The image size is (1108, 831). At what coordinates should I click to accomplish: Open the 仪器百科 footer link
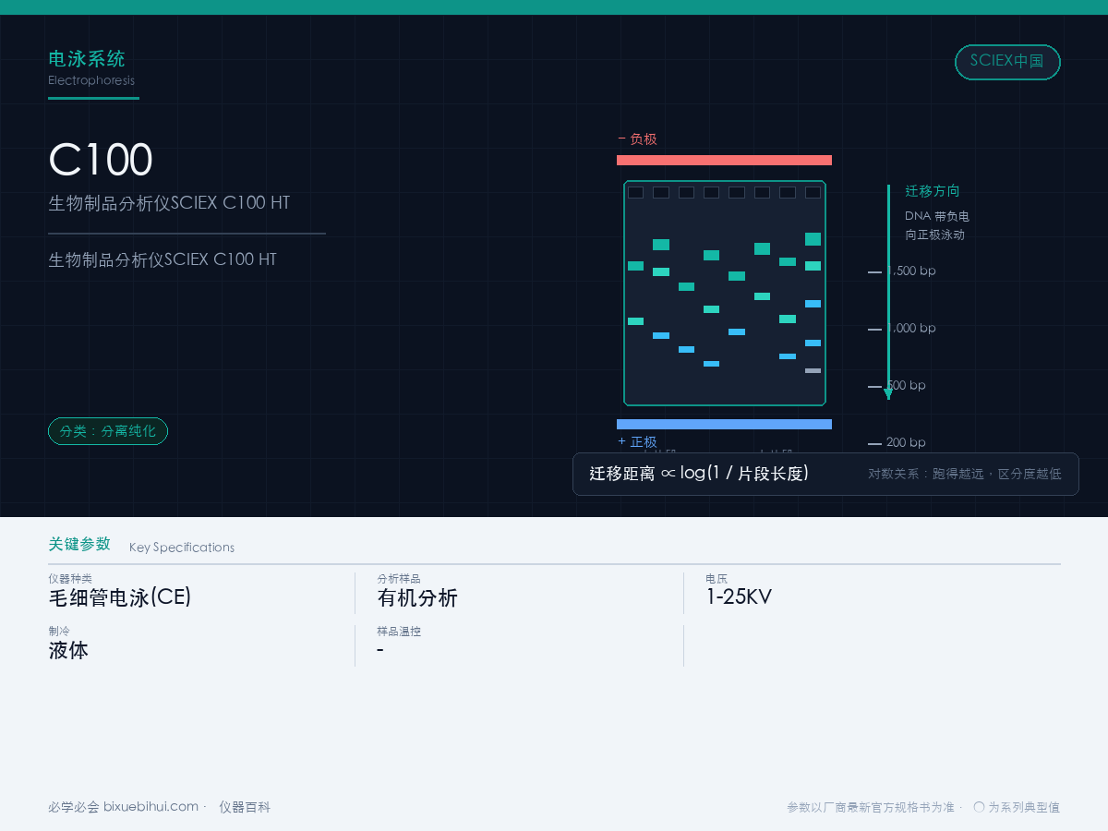pos(245,807)
